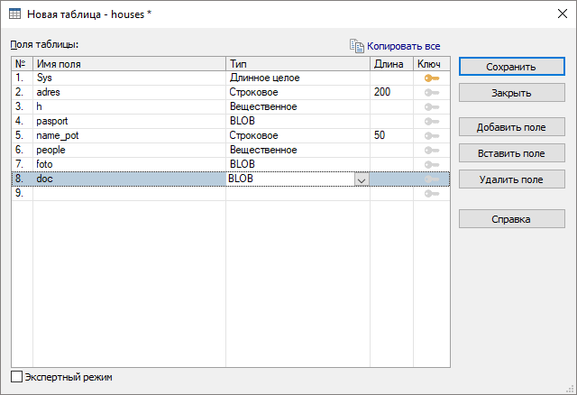Click the key icon for the Sys field
Viewport: 577px width, 395px height.
431,78
